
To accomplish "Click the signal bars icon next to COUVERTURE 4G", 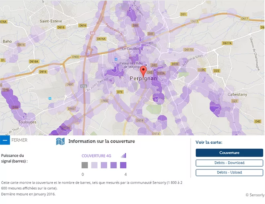I will 124,155.
